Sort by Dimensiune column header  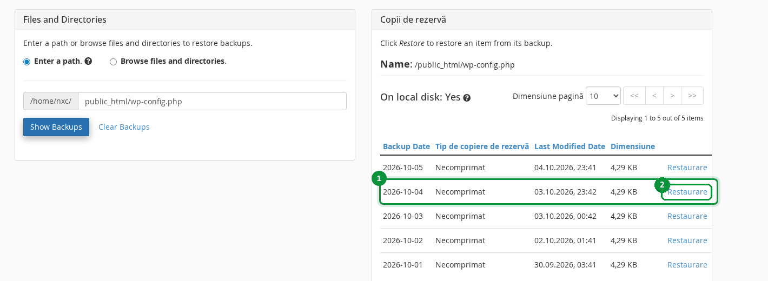tap(633, 146)
